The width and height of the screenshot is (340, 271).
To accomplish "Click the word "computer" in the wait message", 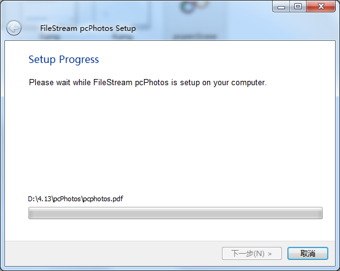I will pyautogui.click(x=249, y=83).
